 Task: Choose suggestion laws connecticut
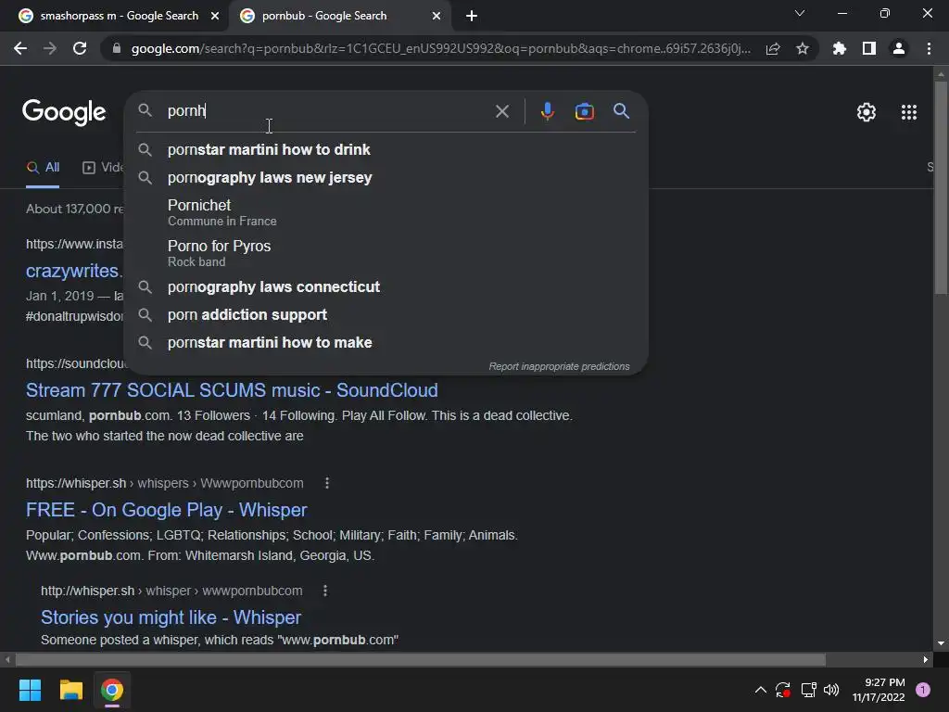386,287
